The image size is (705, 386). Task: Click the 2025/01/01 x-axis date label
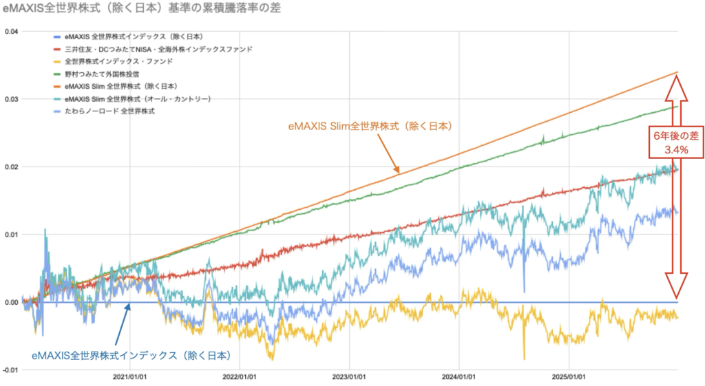coord(569,377)
